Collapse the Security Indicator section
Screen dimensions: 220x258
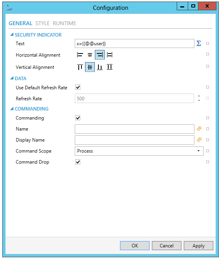click(12, 35)
